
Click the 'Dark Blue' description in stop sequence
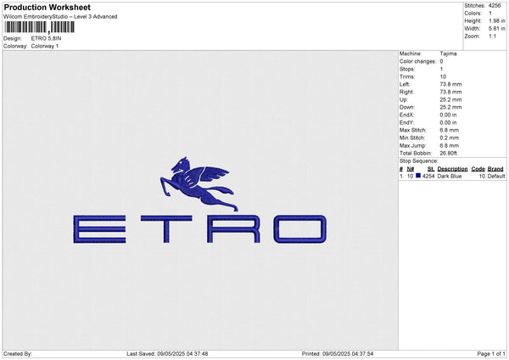(450, 176)
